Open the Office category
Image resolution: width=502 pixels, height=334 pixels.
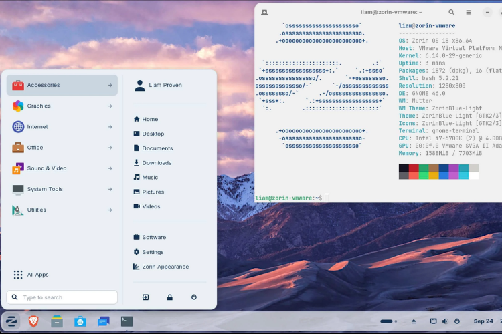tap(62, 148)
